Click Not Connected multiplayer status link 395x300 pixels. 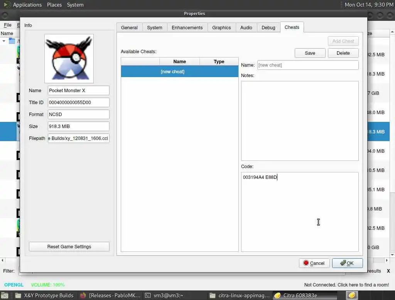(346, 285)
